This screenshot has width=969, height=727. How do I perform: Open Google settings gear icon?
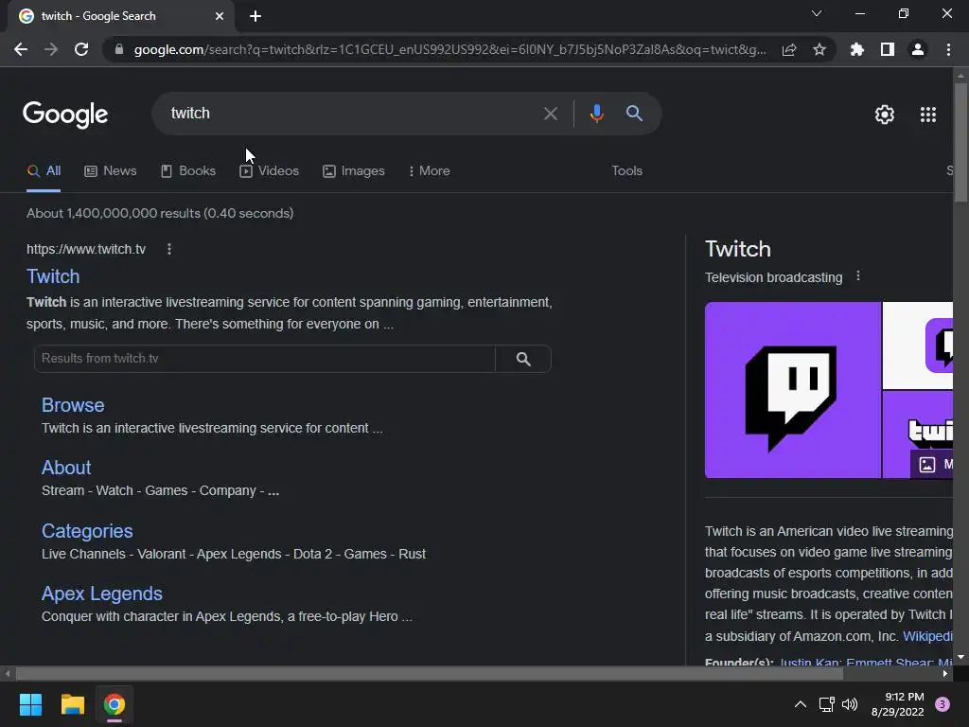pyautogui.click(x=885, y=115)
